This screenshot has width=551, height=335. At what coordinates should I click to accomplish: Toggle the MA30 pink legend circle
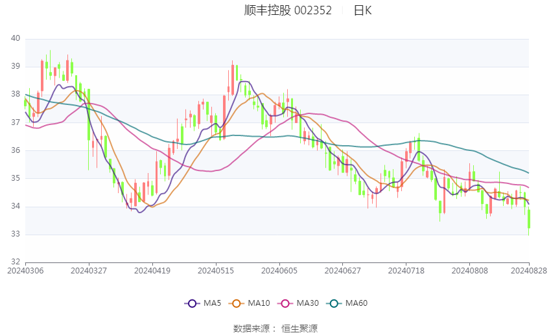(285, 303)
